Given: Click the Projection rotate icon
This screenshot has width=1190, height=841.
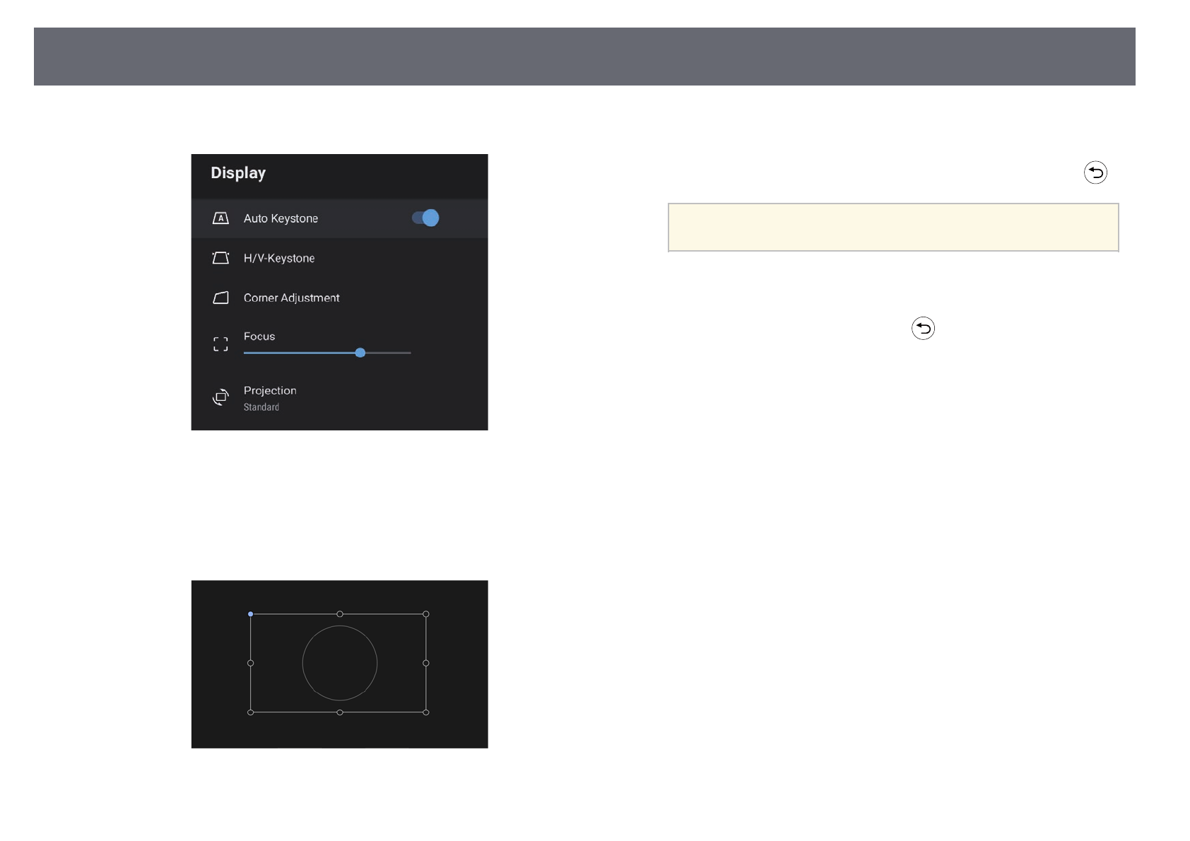Looking at the screenshot, I should [220, 397].
